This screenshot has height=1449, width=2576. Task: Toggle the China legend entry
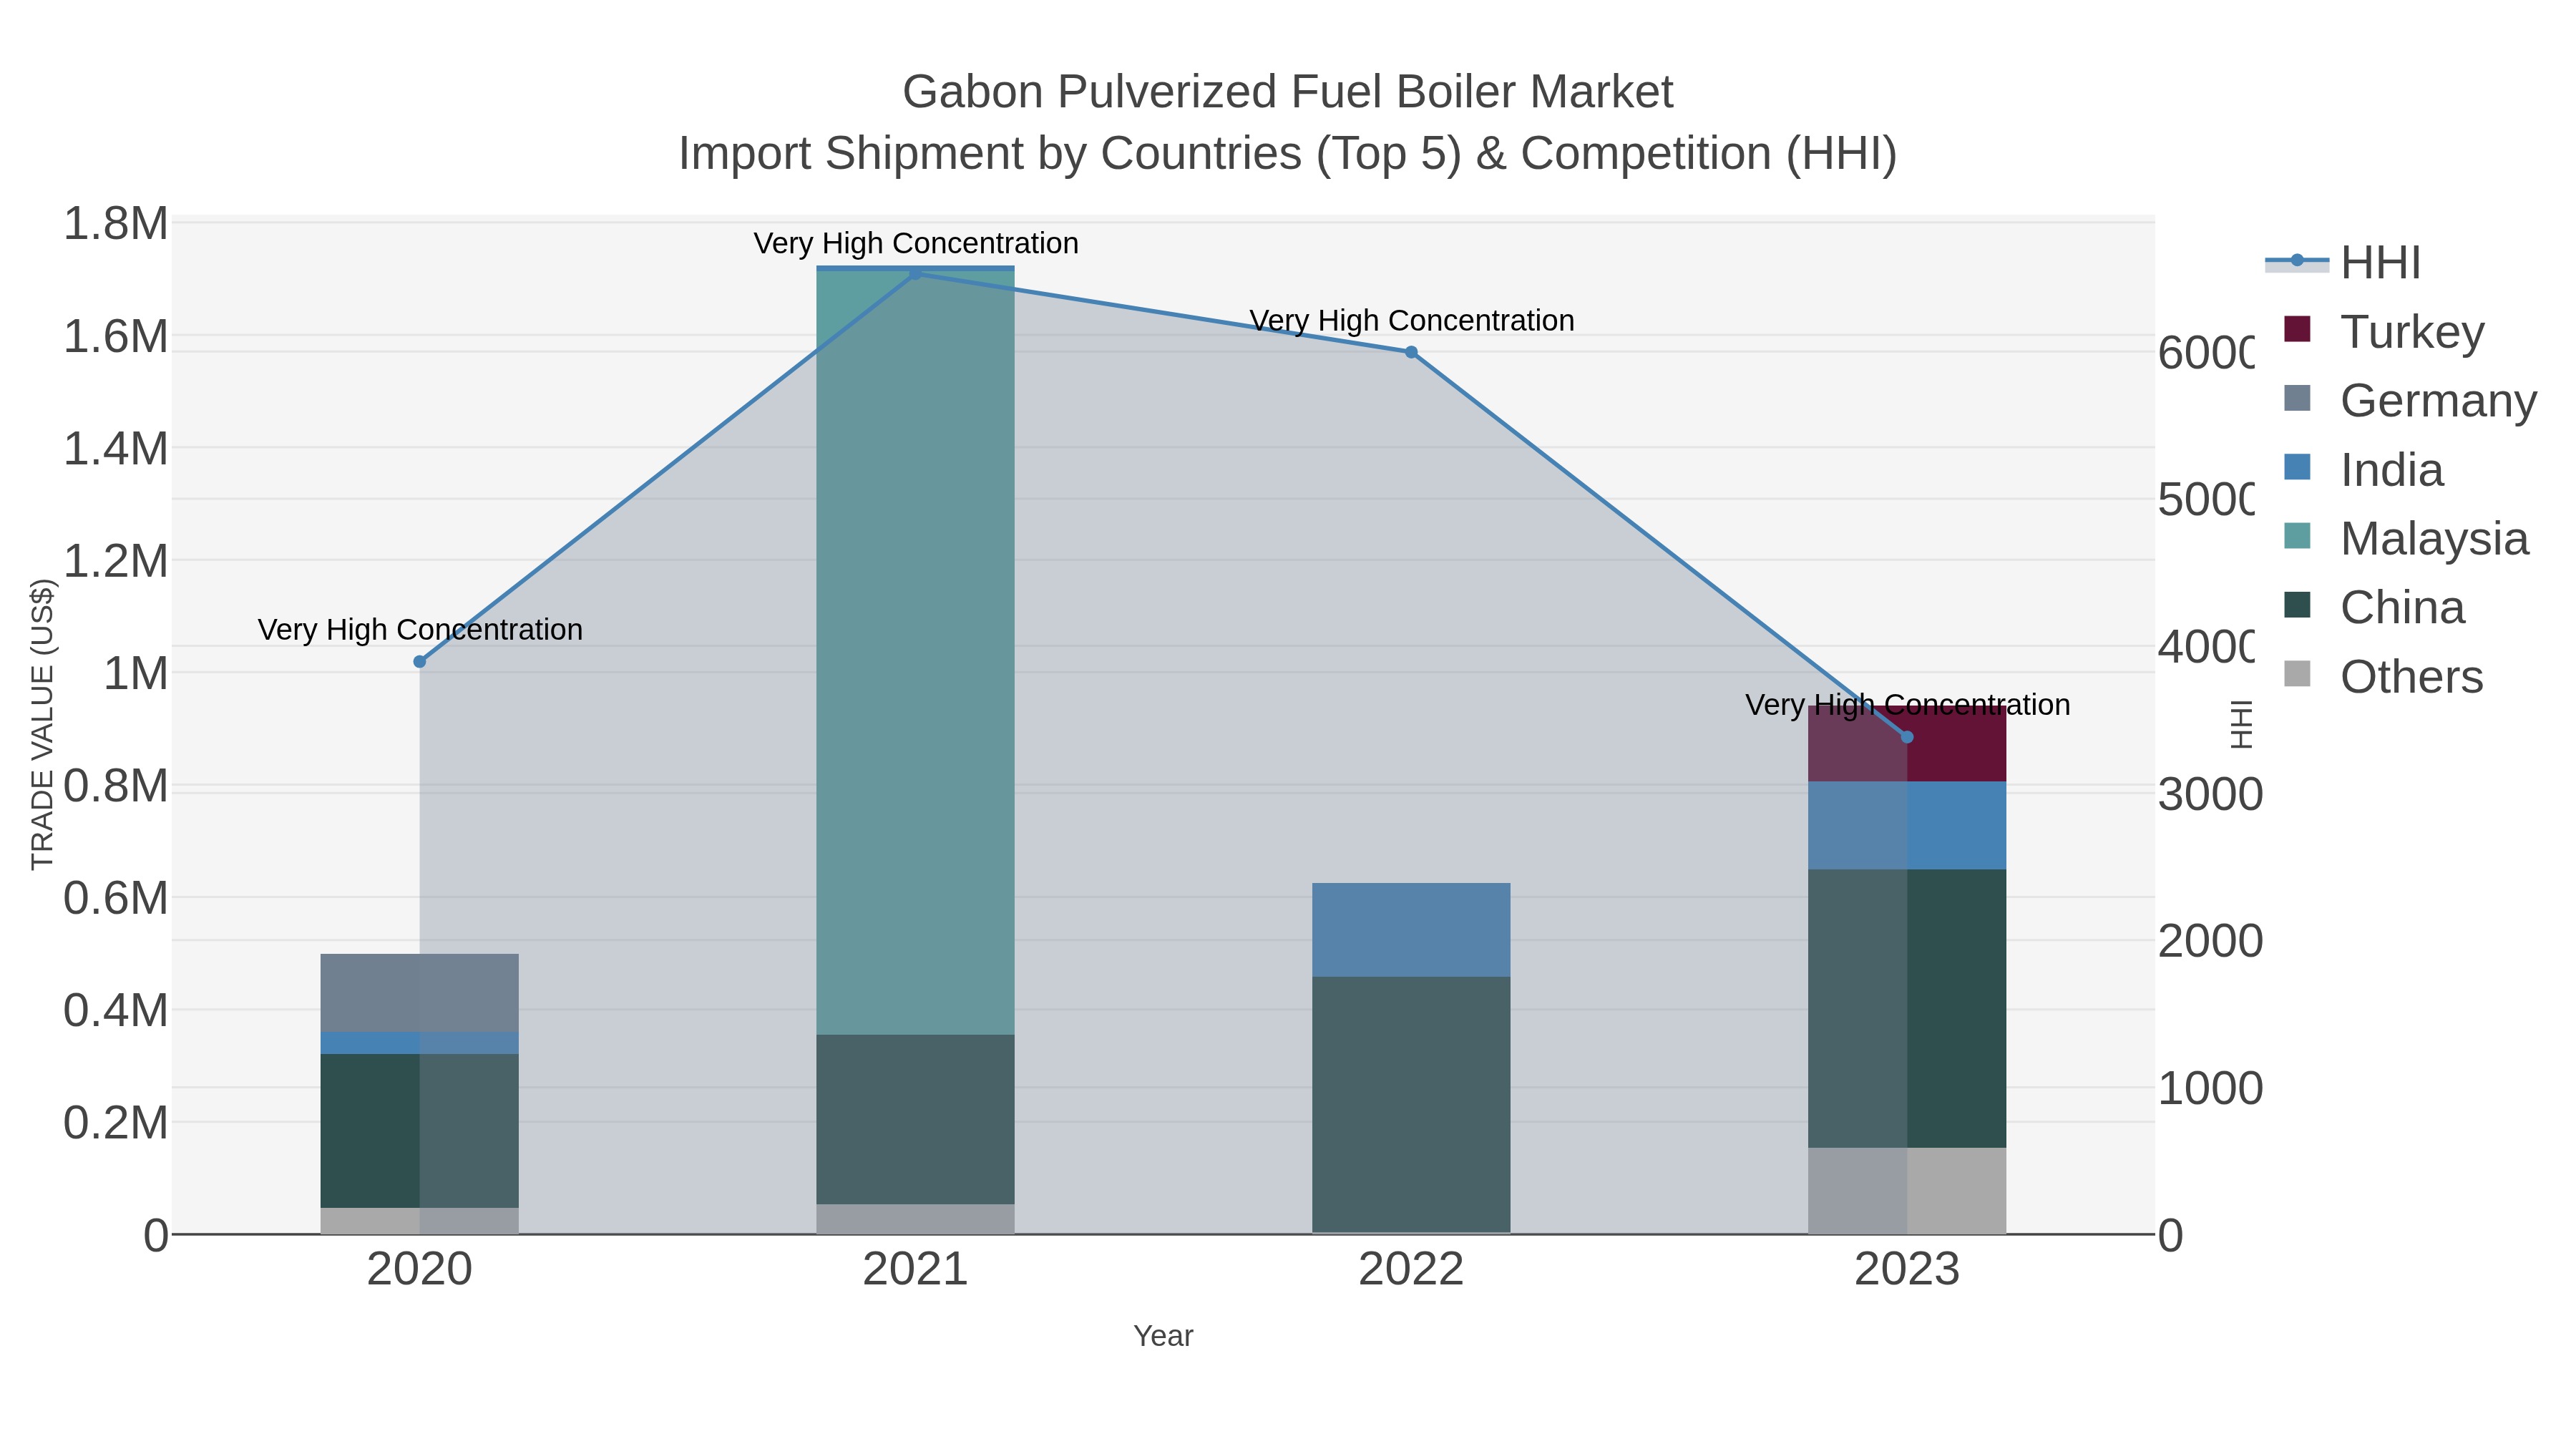pyautogui.click(x=2375, y=607)
